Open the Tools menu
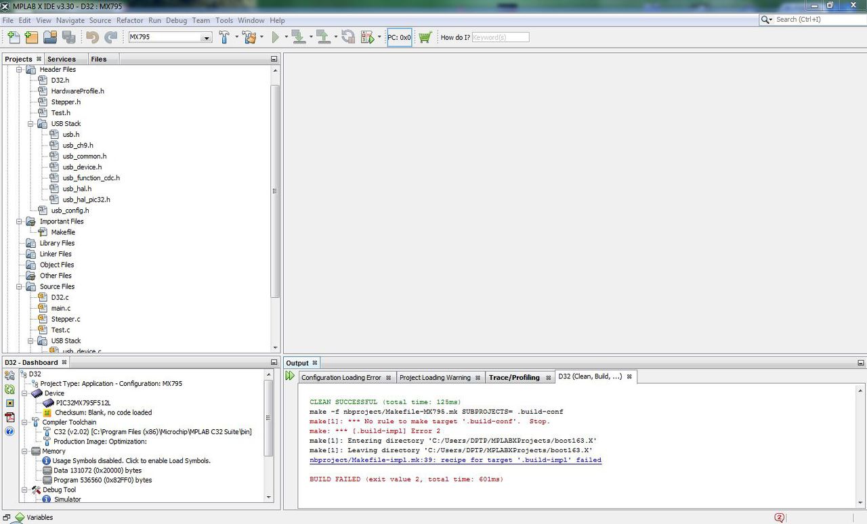 pos(224,20)
